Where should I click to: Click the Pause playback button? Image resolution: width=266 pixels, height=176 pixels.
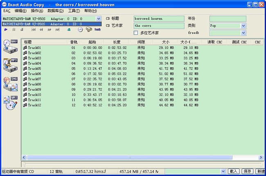pos(14,29)
